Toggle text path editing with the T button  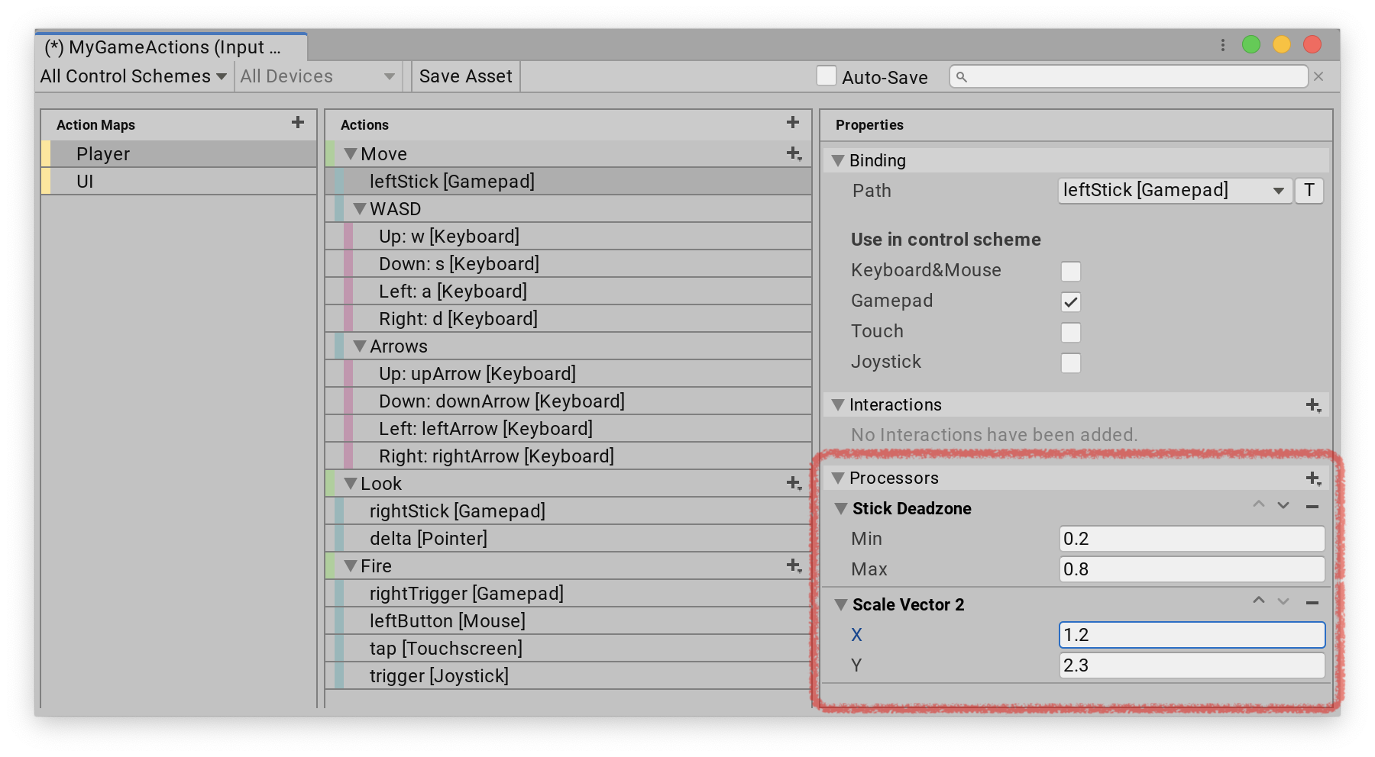click(1309, 191)
